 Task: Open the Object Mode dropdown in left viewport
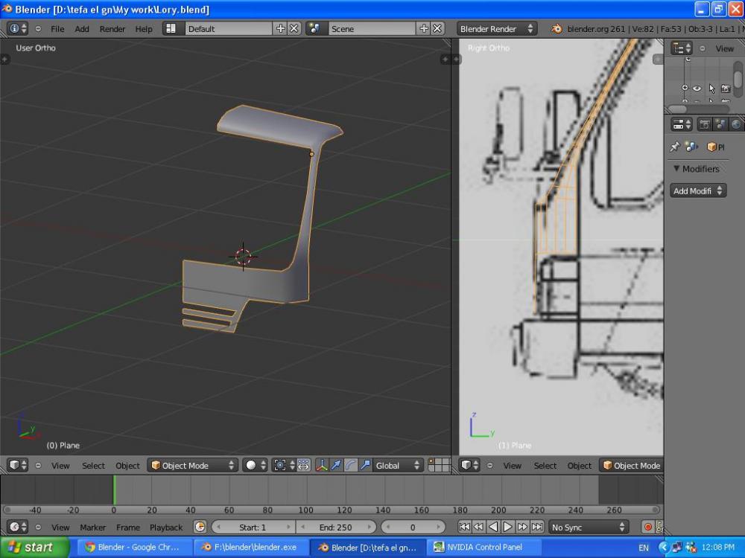coord(192,466)
